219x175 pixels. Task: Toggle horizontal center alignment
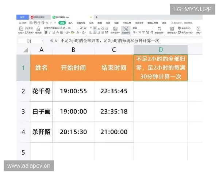click(95, 32)
